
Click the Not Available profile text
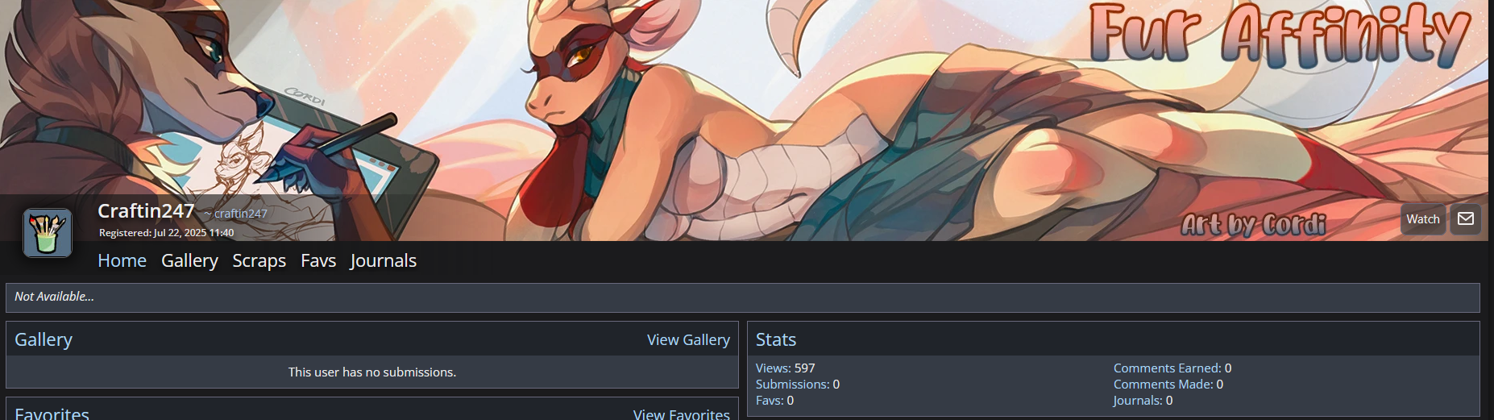click(54, 297)
